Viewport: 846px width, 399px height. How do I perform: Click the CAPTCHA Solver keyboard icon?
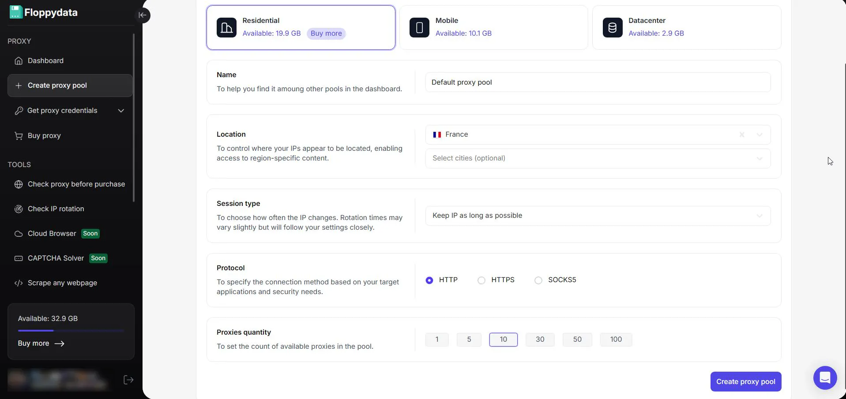tap(19, 258)
